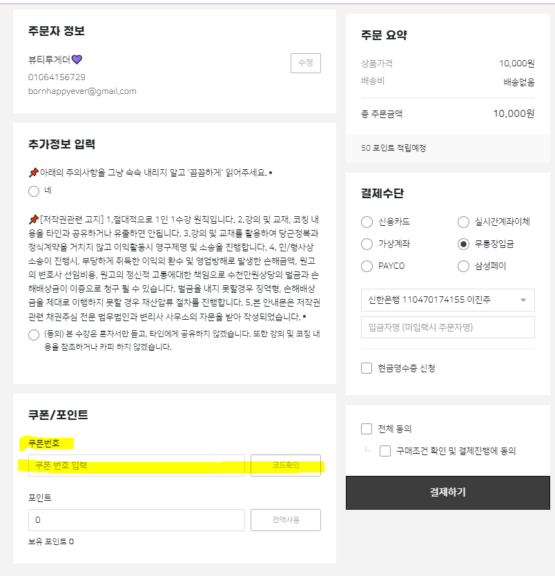
Task: Check the 현금영수증 신청 checkbox
Action: 367,368
